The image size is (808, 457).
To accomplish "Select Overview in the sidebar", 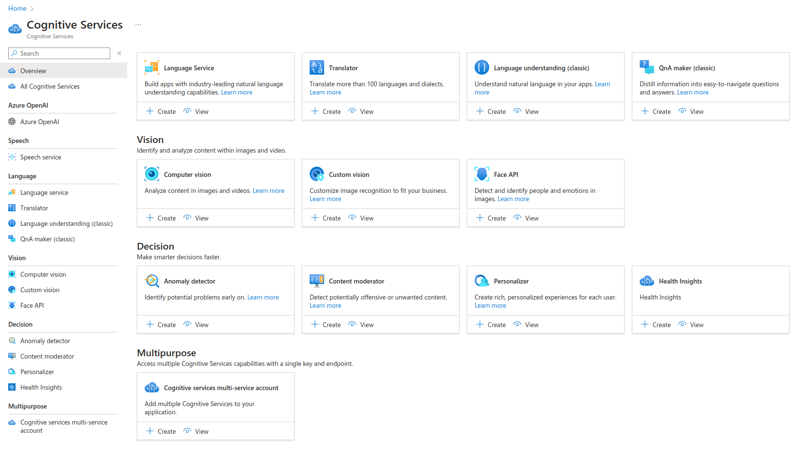I will point(64,71).
